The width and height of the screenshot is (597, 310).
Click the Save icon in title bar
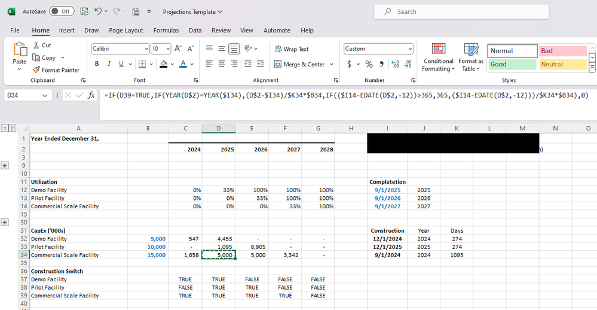pos(84,11)
